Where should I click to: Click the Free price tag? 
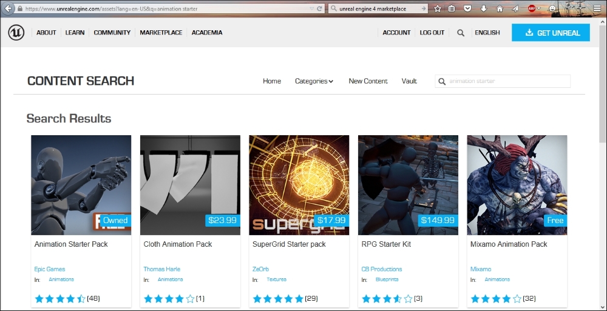tap(555, 221)
